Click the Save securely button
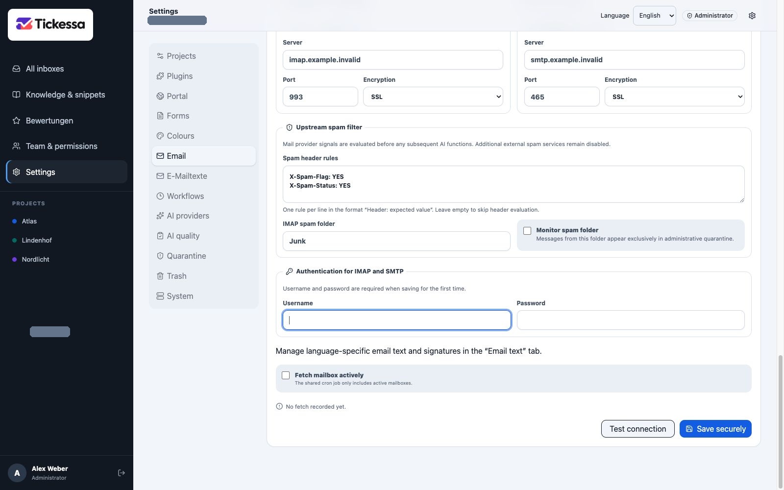Image resolution: width=784 pixels, height=490 pixels. (715, 429)
